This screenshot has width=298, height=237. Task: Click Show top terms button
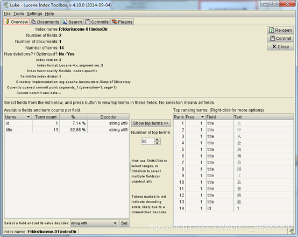(151, 123)
